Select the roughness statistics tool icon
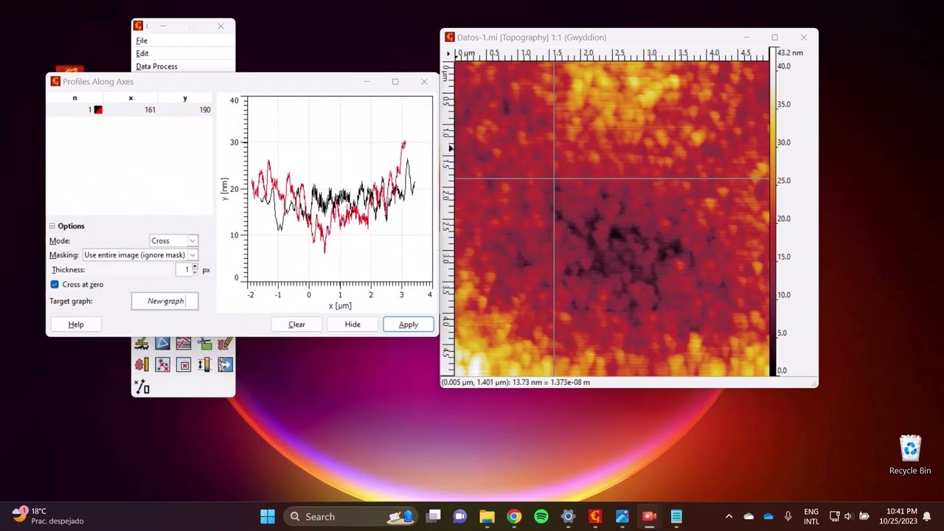Screen dimensions: 944x531 pos(142,344)
